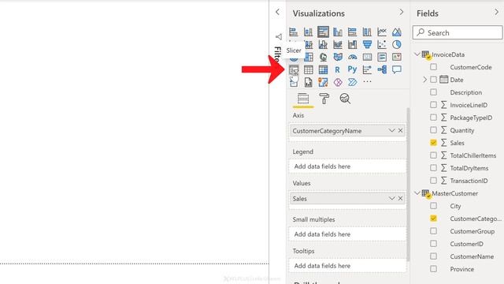Image resolution: width=504 pixels, height=284 pixels.
Task: Expand the Date hierarchy
Action: point(424,80)
